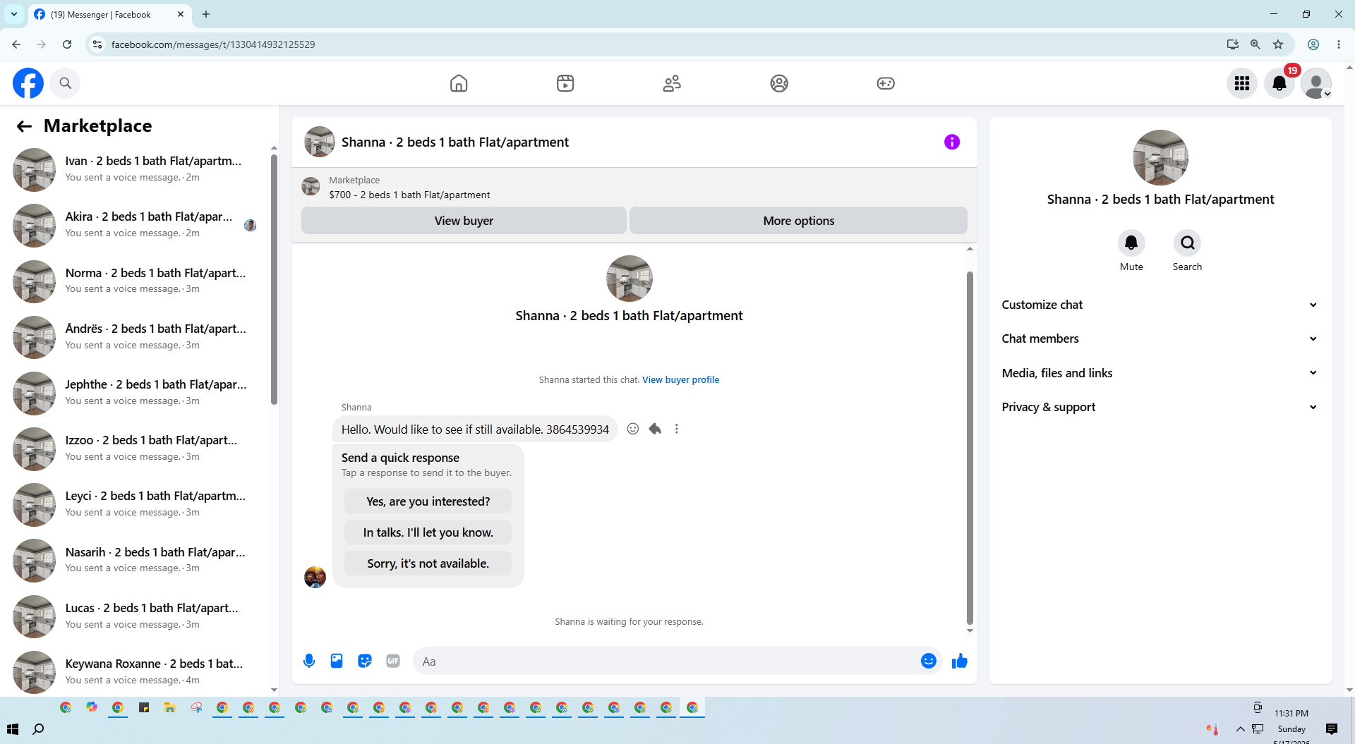Send quick response Yes, are you interested?
This screenshot has width=1355, height=744.
(x=428, y=501)
